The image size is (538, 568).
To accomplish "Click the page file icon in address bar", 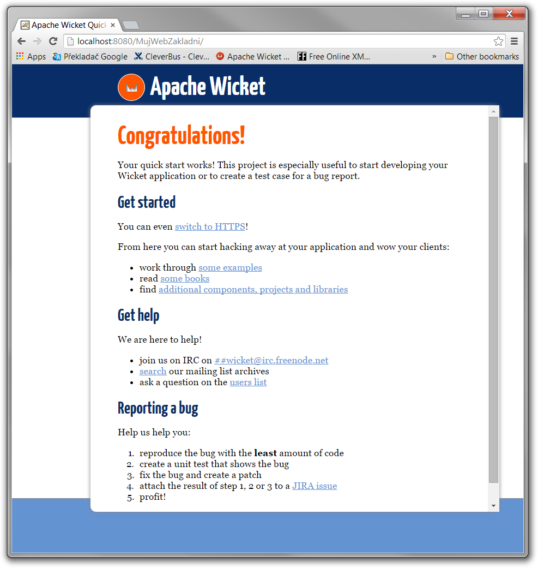I will 70,41.
